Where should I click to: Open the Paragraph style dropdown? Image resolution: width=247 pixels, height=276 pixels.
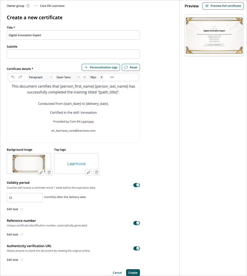tap(41, 77)
